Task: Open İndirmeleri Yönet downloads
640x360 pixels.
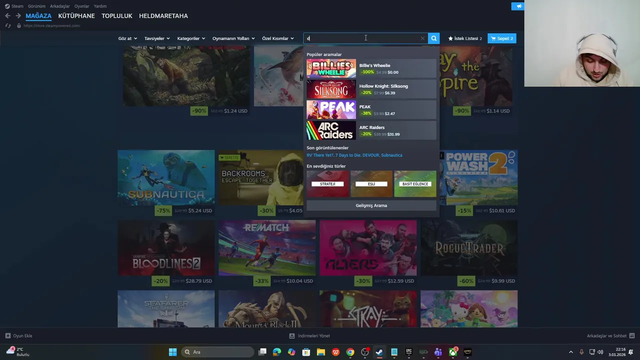Action: pyautogui.click(x=309, y=336)
